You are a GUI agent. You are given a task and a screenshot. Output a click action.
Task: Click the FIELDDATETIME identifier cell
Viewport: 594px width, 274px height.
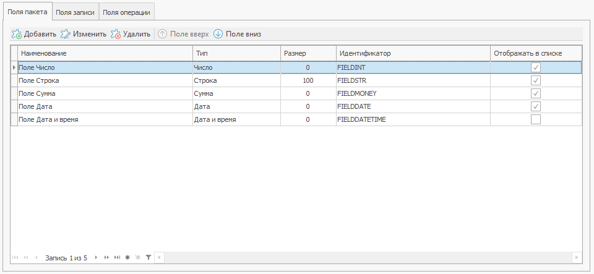tap(413, 119)
